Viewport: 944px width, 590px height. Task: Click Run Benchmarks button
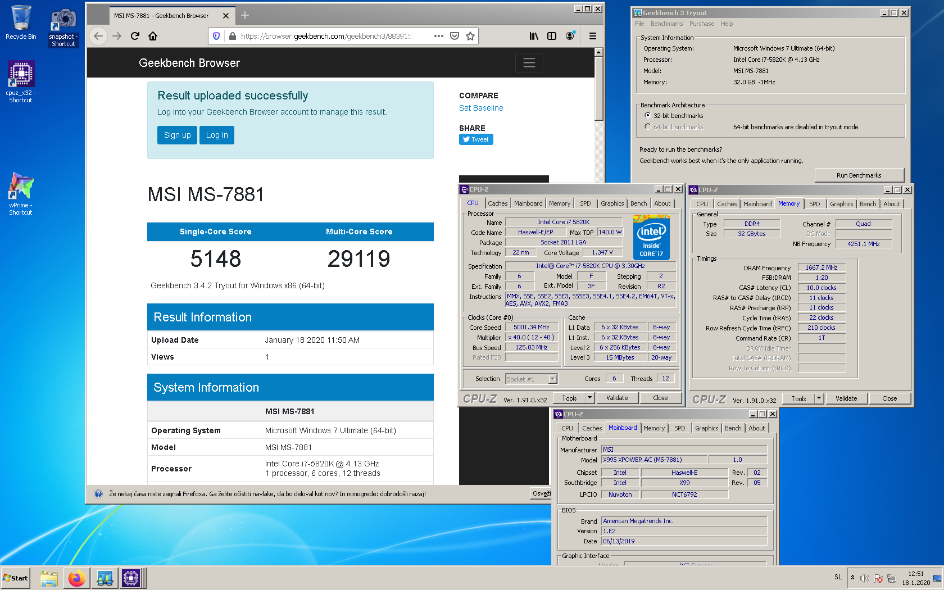click(859, 175)
